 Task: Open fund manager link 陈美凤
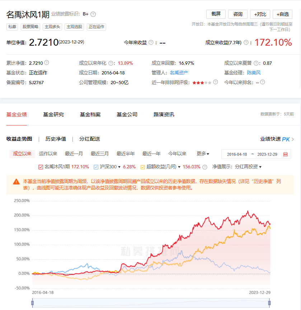[x=254, y=73]
